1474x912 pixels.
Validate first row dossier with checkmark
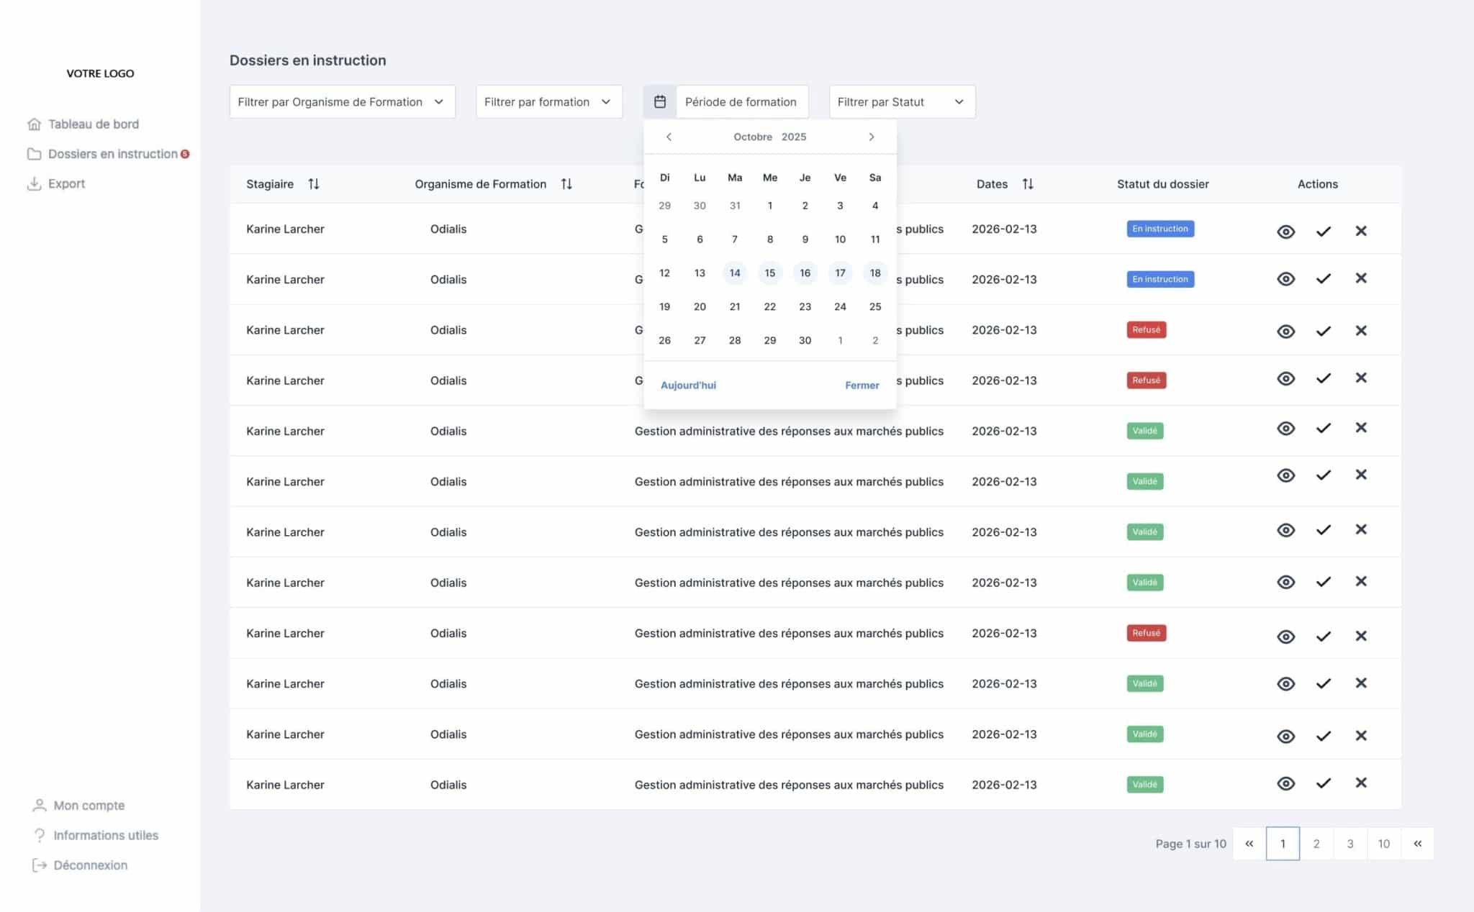click(x=1324, y=231)
